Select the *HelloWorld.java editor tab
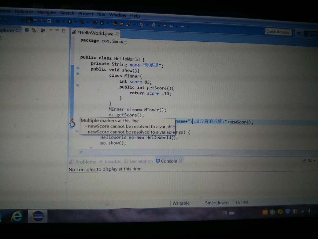The height and width of the screenshot is (239, 318). click(95, 33)
